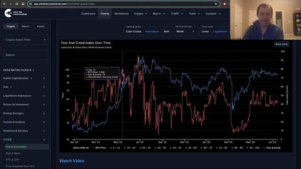
Task: Set price scale to Logarithmic
Action: 220,31
